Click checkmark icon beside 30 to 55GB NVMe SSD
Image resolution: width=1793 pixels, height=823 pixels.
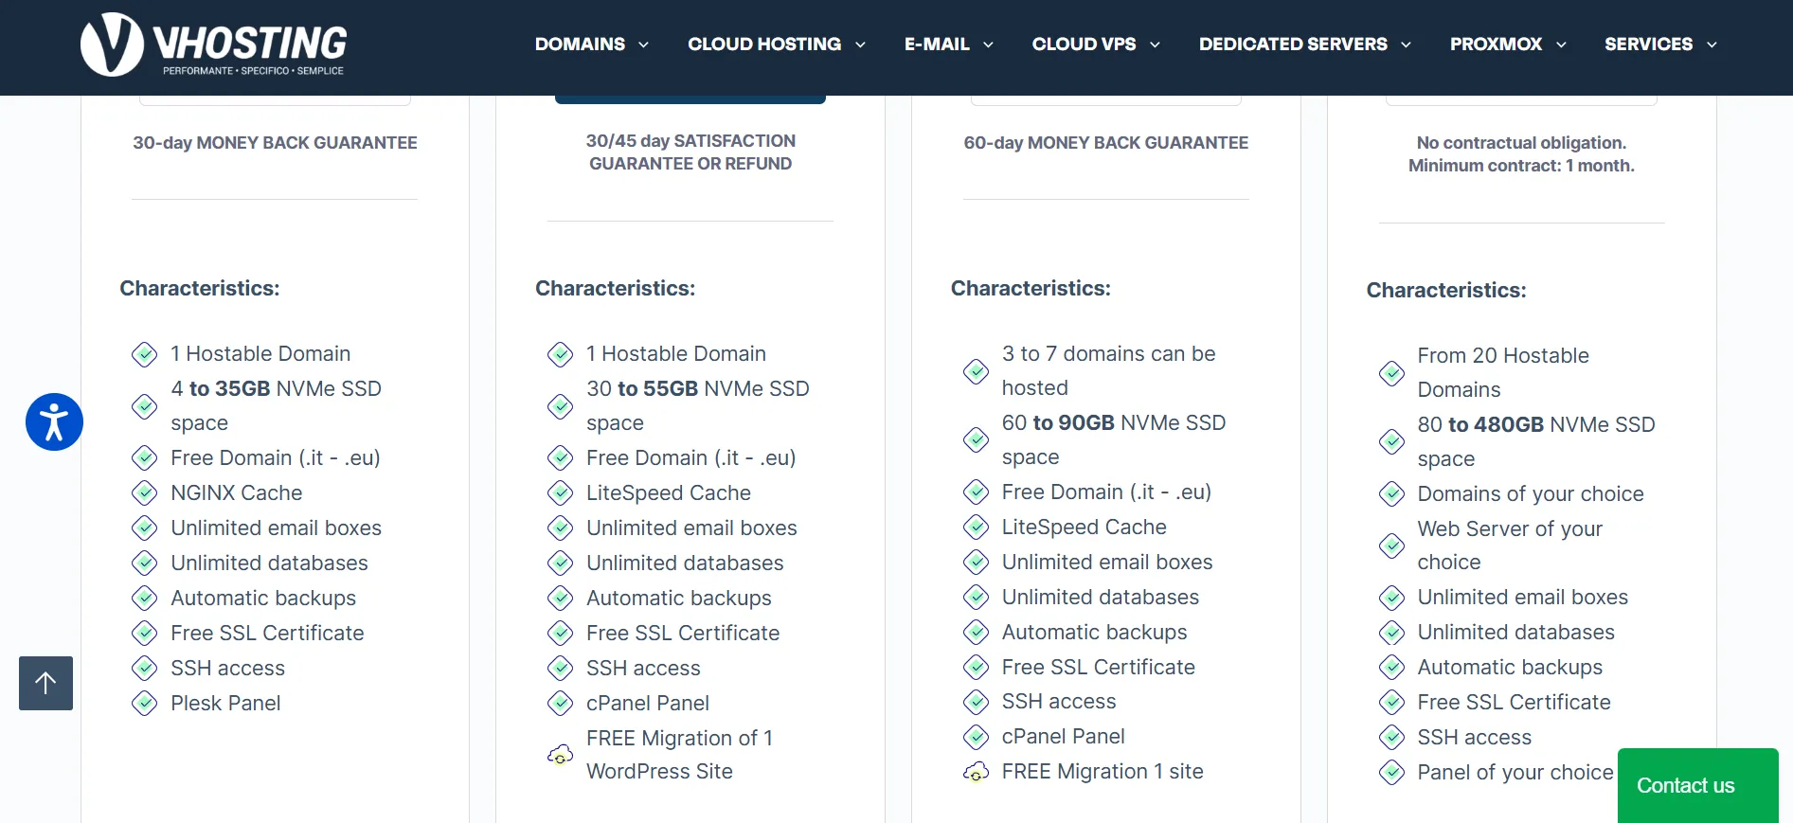tap(560, 406)
